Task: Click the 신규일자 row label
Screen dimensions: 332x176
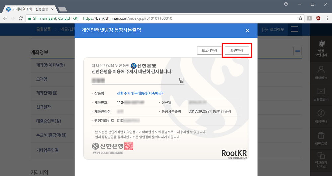Action: 43,107
